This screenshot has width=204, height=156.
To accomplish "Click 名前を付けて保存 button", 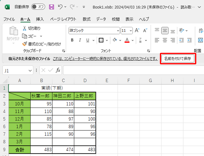I will [x=178, y=59].
